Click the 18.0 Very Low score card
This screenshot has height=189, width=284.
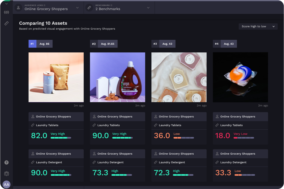240,136
